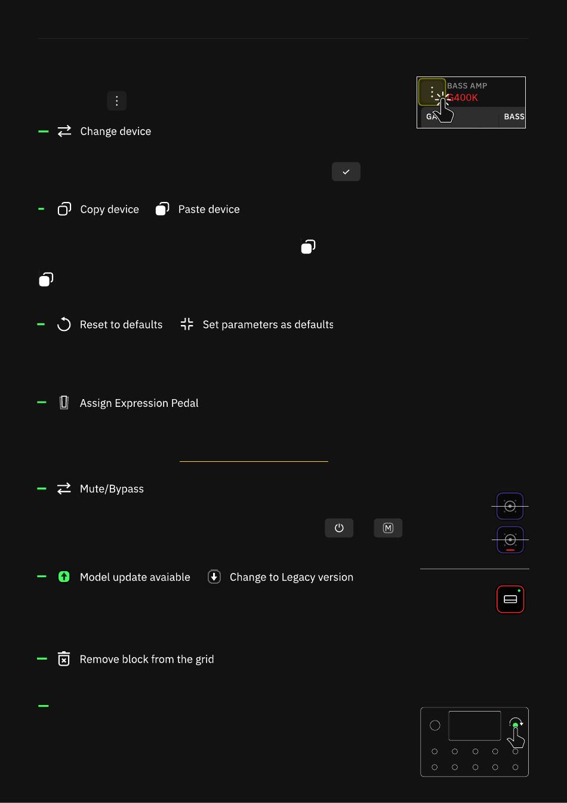
Task: Click the green Model update available icon
Action: [64, 577]
